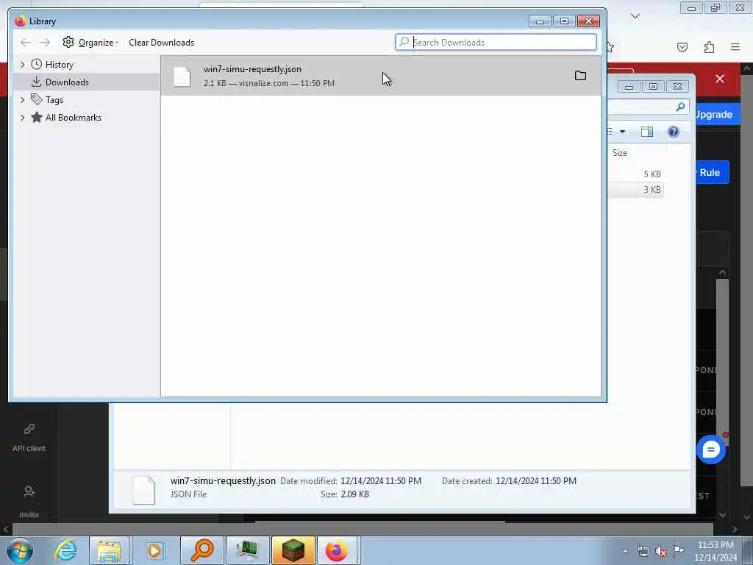Open the Organize gear menu
753x565 pixels.
tap(90, 42)
